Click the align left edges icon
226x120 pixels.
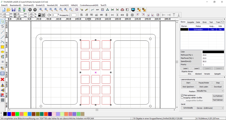click(82, 15)
